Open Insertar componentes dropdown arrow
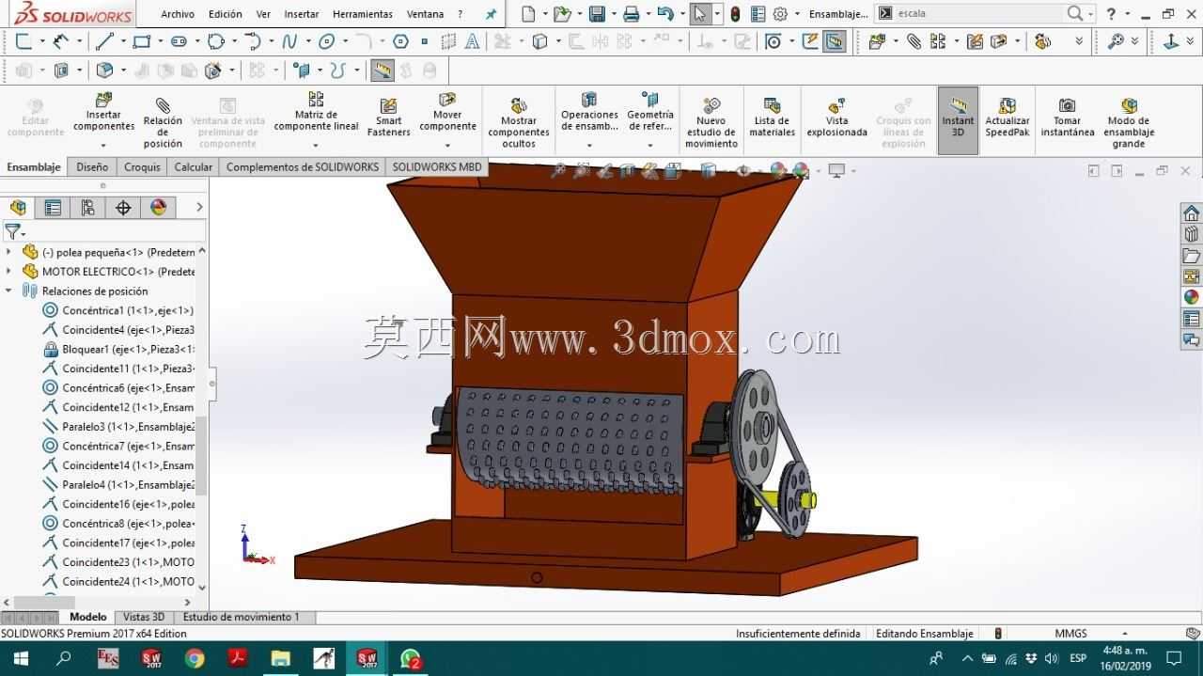This screenshot has width=1203, height=676. pyautogui.click(x=104, y=146)
